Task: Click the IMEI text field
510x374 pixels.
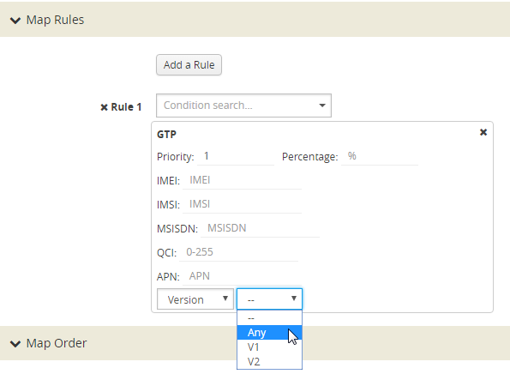Action: 242,180
